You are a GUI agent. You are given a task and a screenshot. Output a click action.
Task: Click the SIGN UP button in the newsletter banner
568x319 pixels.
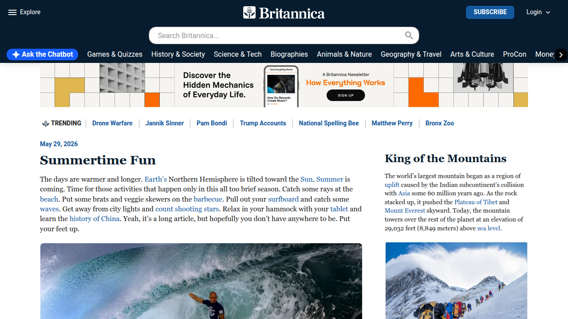point(346,95)
